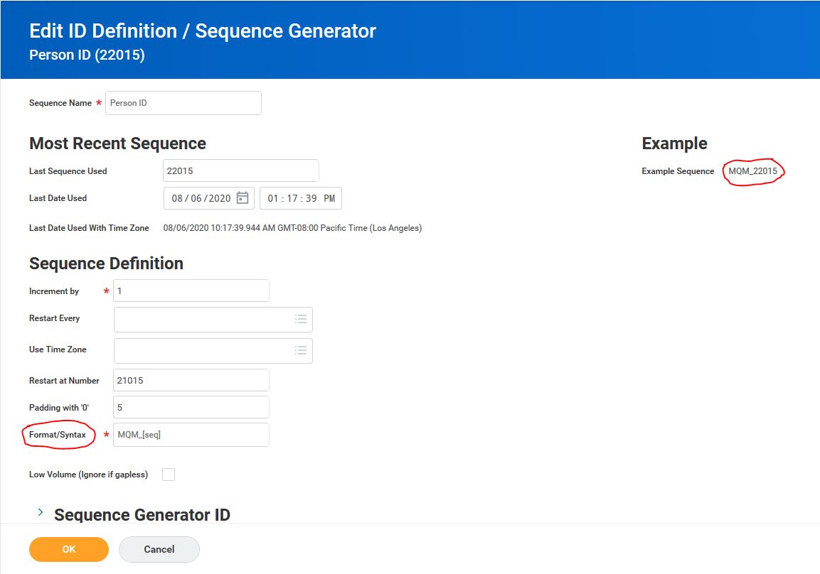Focus the Sequence Name input field

pos(183,103)
